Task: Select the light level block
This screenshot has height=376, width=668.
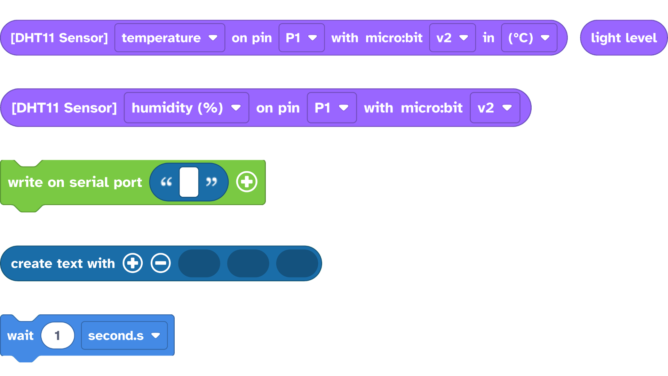Action: tap(623, 38)
